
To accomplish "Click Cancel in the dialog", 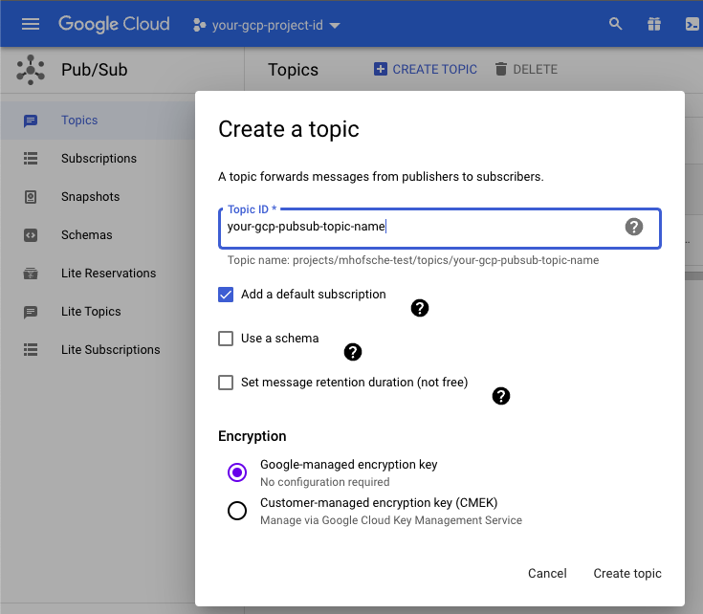I will tap(547, 573).
